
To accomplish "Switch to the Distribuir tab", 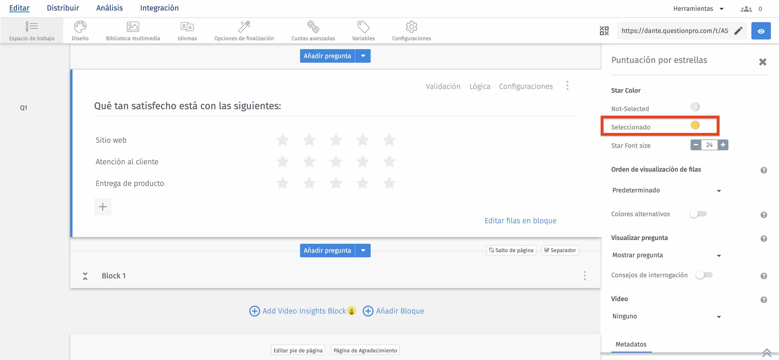I will [63, 8].
